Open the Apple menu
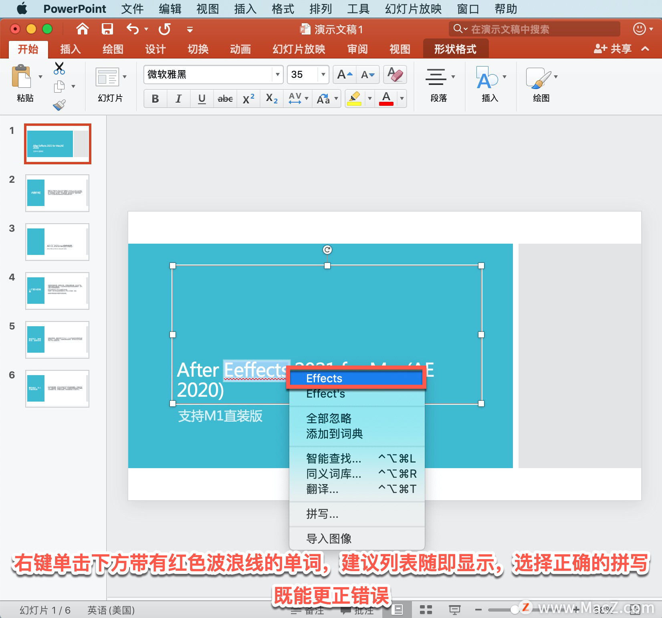The image size is (662, 618). [x=22, y=8]
